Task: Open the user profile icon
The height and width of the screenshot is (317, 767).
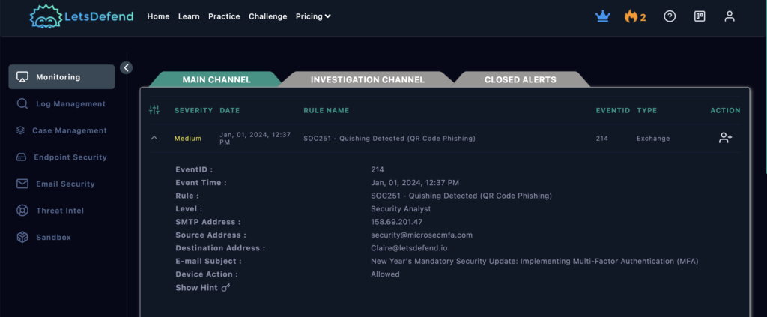Action: point(730,16)
